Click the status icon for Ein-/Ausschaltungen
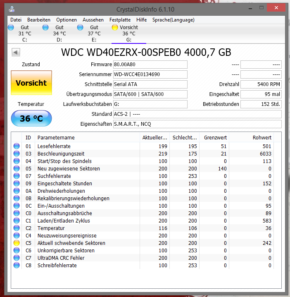This screenshot has height=297, width=290. [x=17, y=206]
